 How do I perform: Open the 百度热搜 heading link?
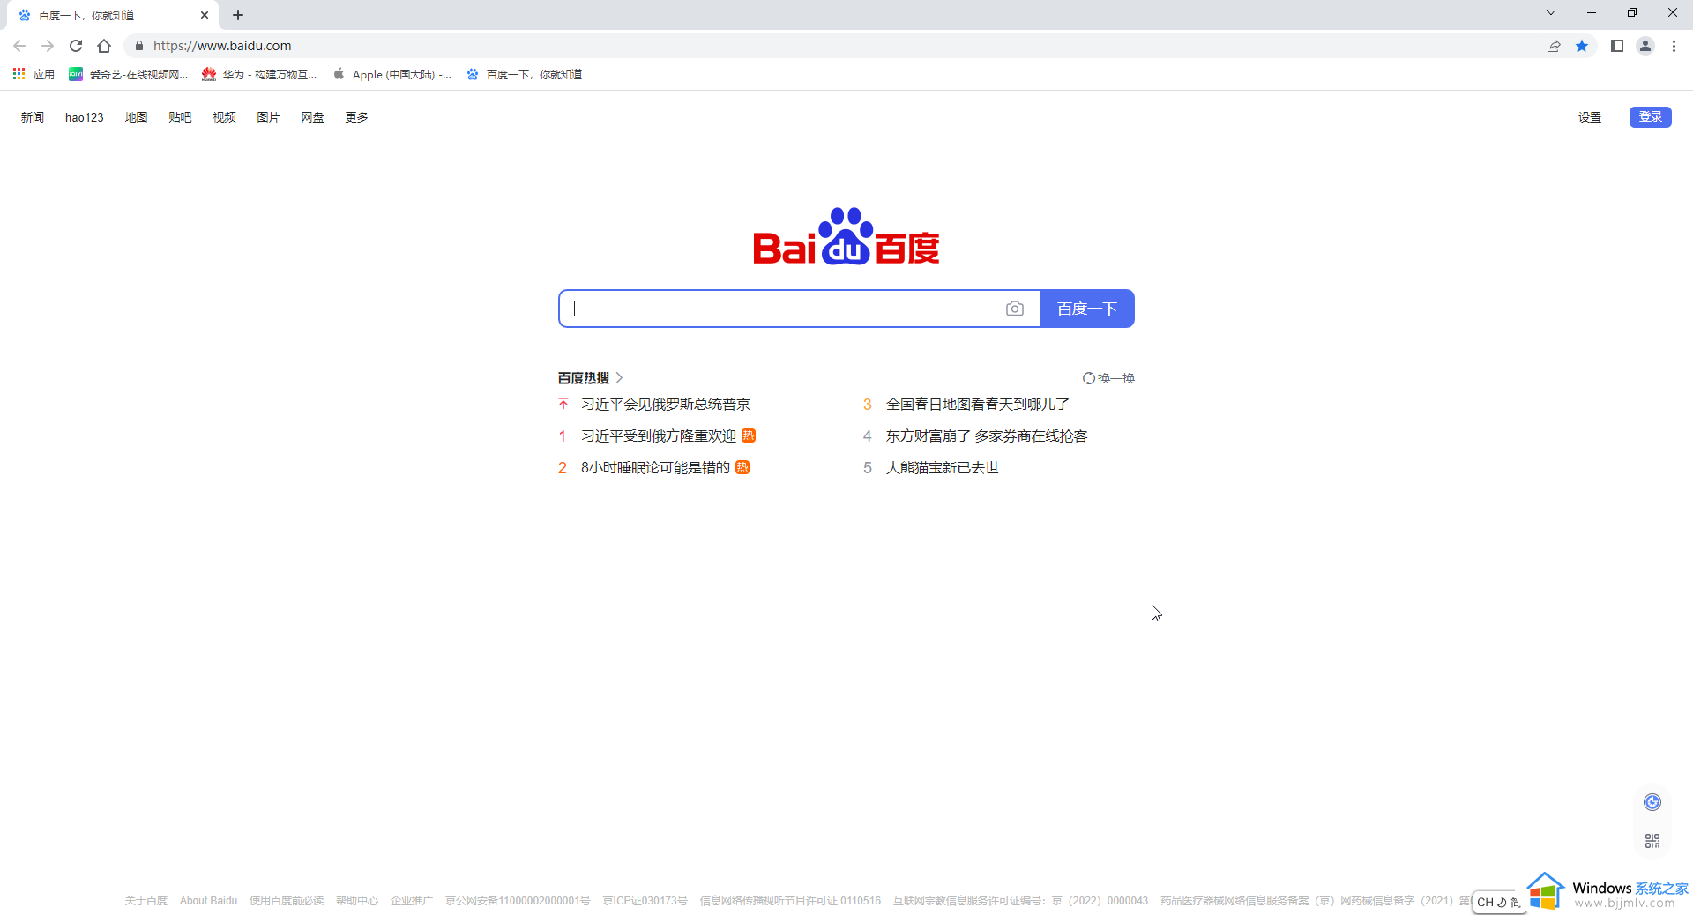(584, 377)
